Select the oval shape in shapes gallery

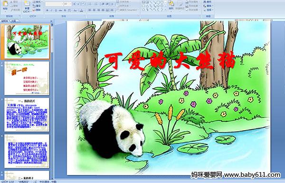pyautogui.click(x=162, y=2)
